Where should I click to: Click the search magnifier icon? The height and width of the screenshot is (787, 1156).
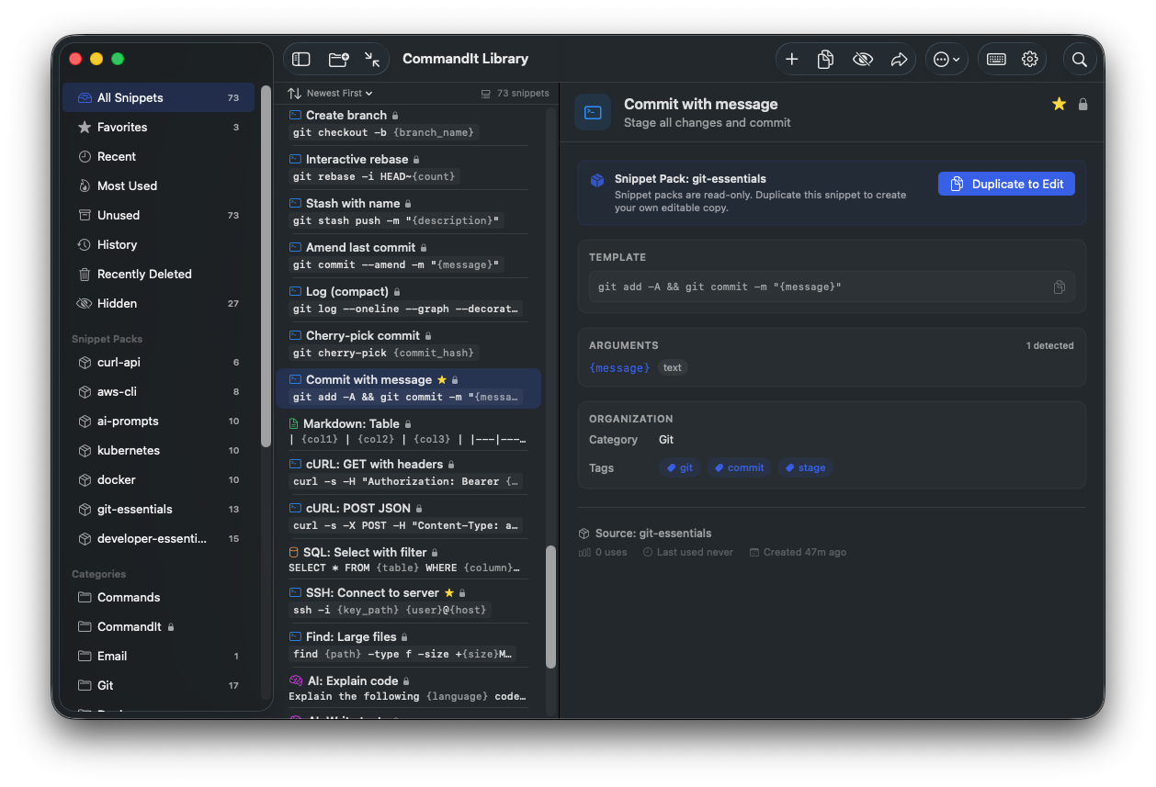coord(1080,59)
